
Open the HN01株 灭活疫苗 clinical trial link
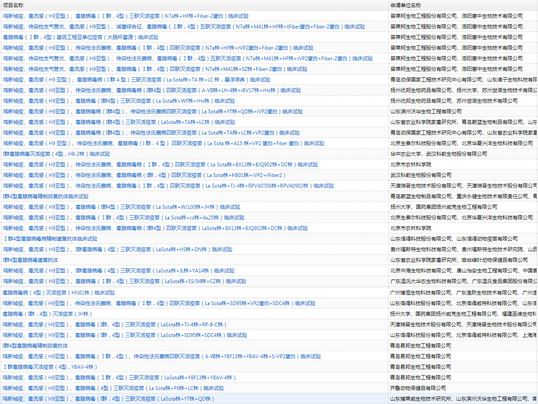pos(59,293)
